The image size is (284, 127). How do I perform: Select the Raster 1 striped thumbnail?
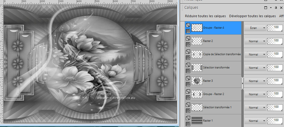(197, 121)
